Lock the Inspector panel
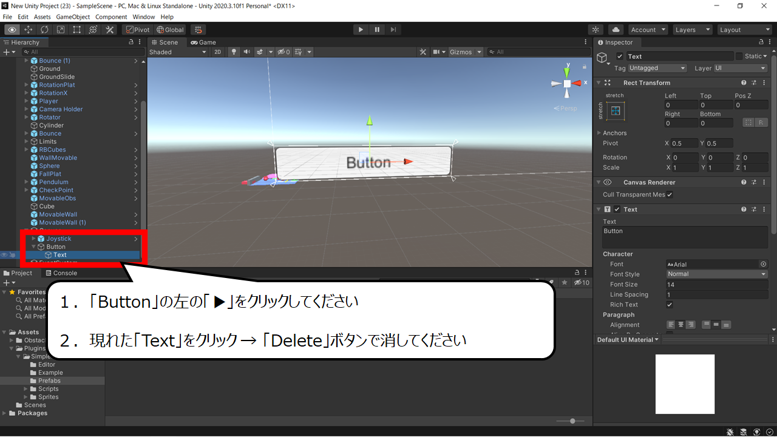 (762, 42)
